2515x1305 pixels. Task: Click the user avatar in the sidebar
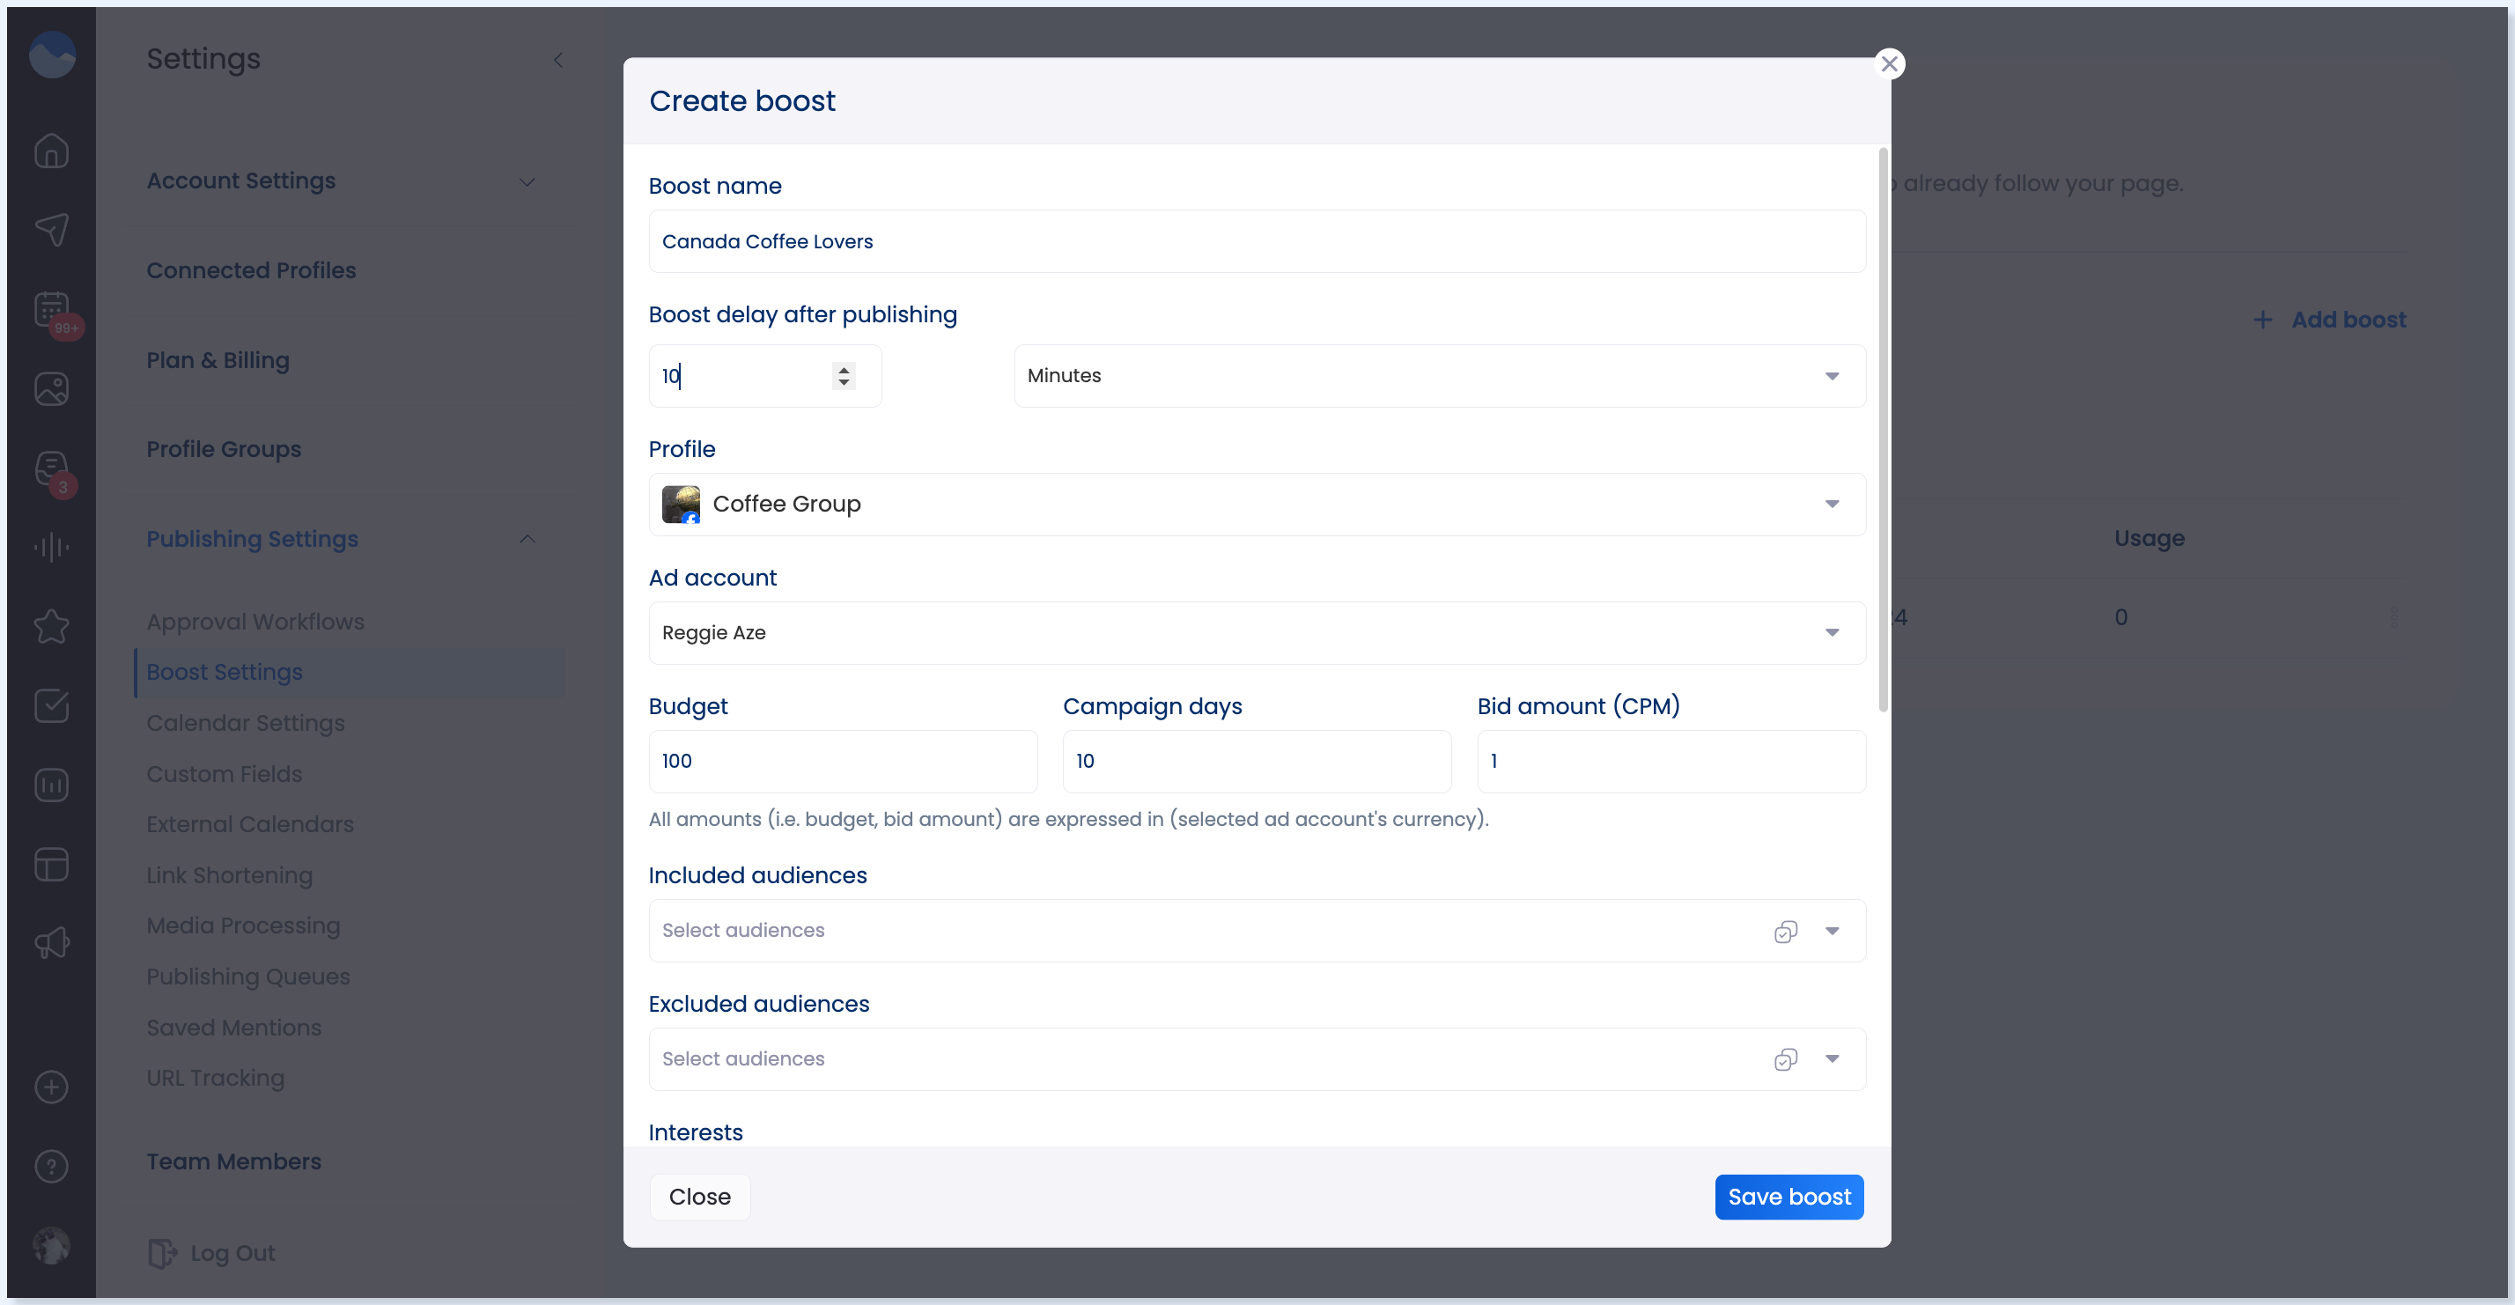click(x=52, y=1245)
